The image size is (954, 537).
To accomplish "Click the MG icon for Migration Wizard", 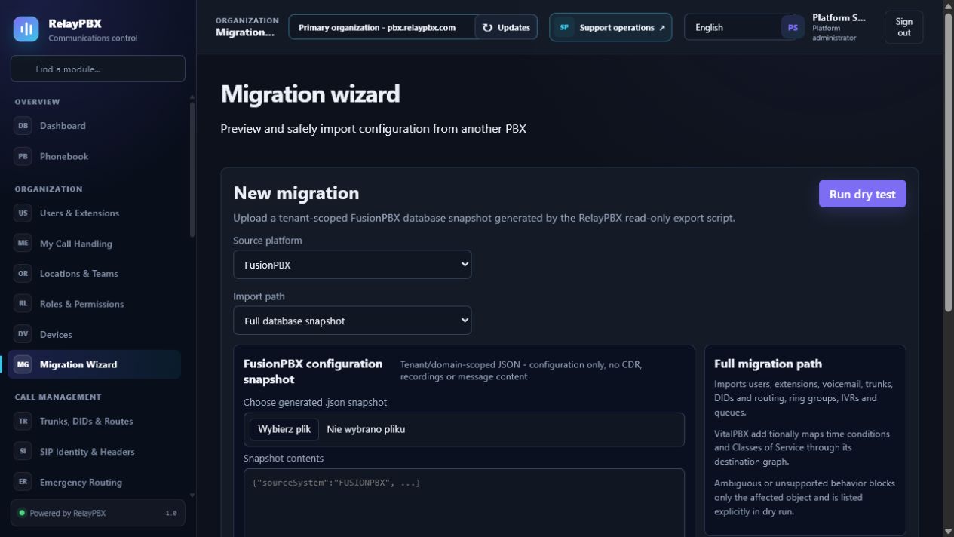I will coord(23,364).
